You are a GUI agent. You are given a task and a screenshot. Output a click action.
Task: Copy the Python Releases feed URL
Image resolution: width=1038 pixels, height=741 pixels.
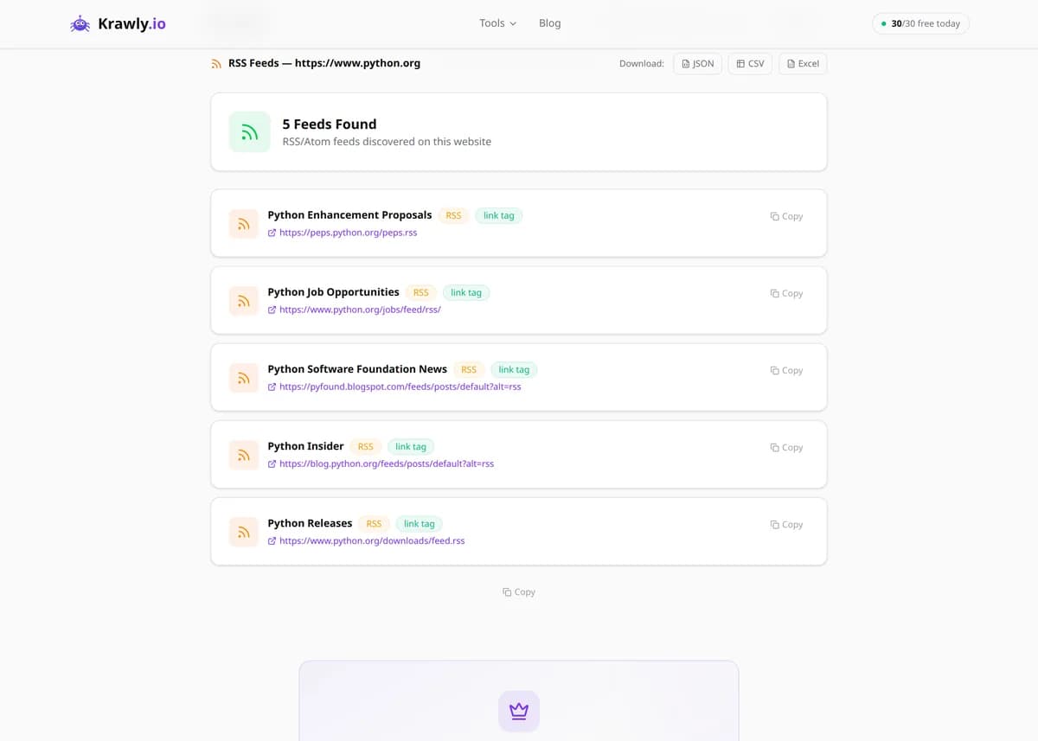(786, 524)
